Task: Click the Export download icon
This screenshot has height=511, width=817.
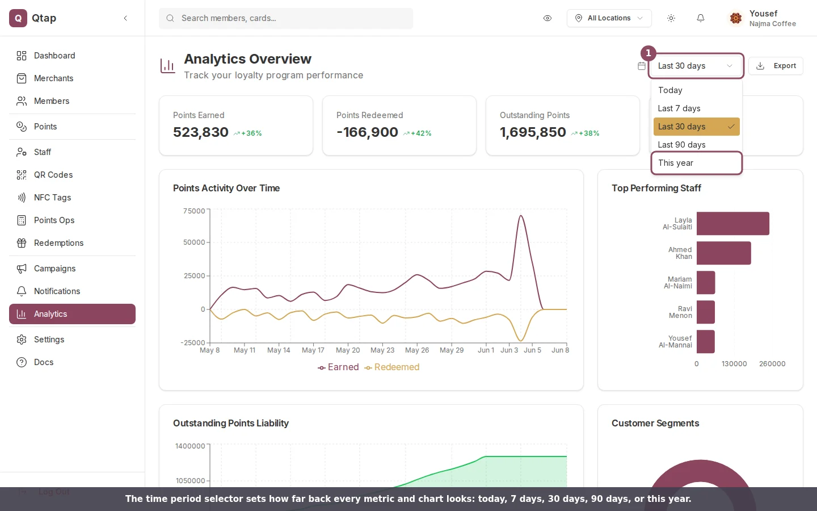Action: tap(760, 66)
